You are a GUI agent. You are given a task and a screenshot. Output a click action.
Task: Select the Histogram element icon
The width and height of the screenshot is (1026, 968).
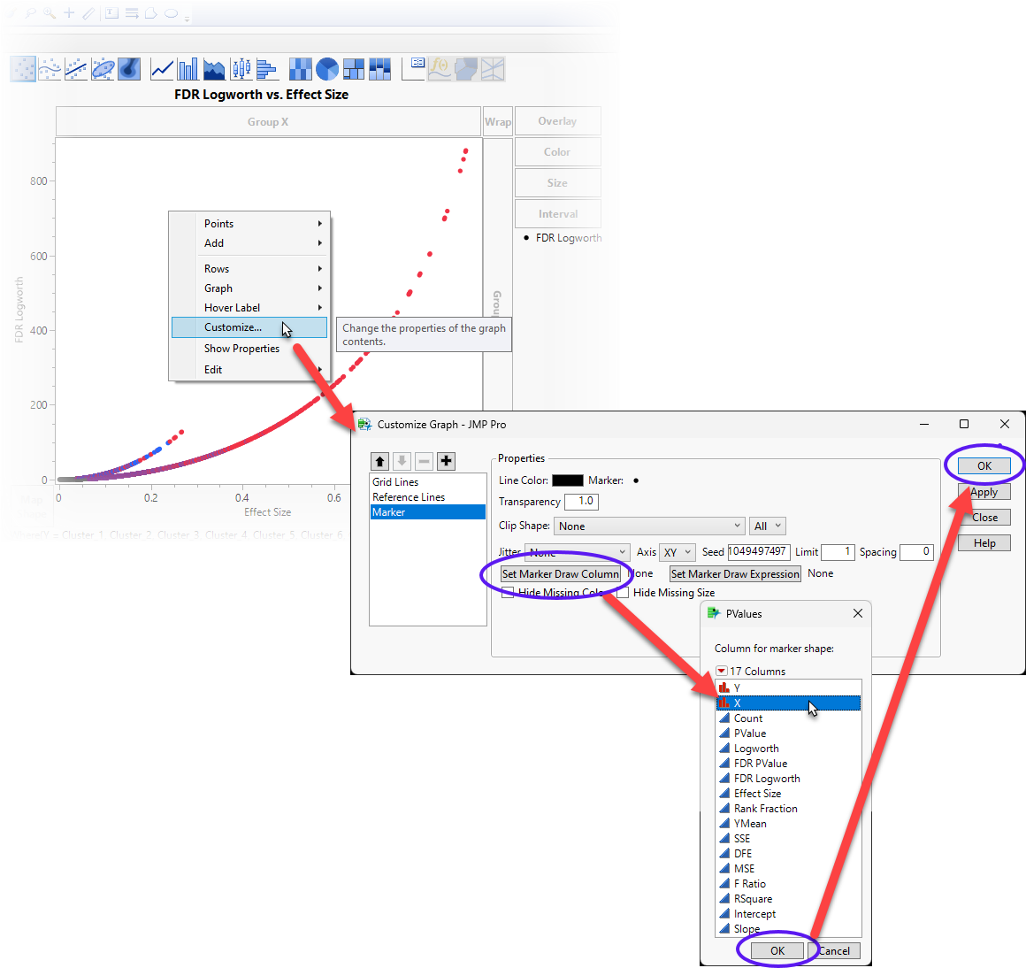pyautogui.click(x=267, y=69)
